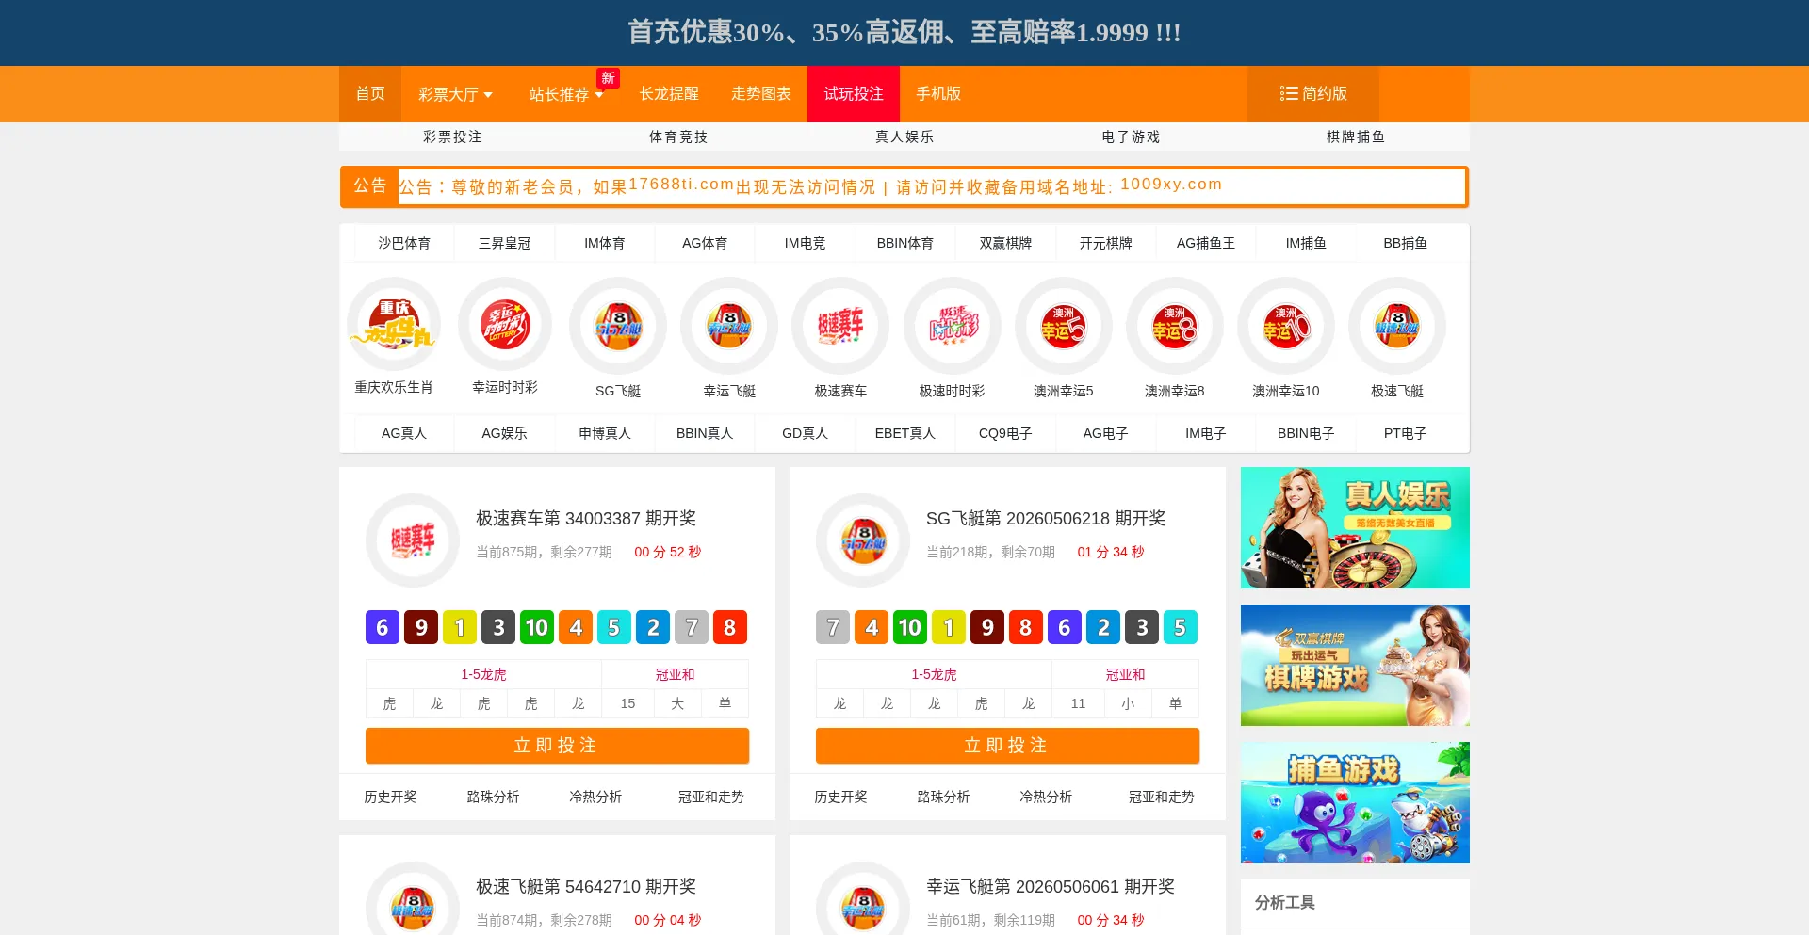
Task: Click the 幸运飞艇第 20260506061 期开奖 title
Action: click(1051, 887)
